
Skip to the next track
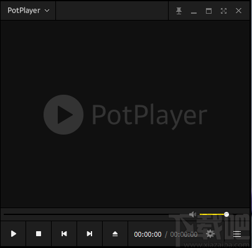tap(90, 234)
